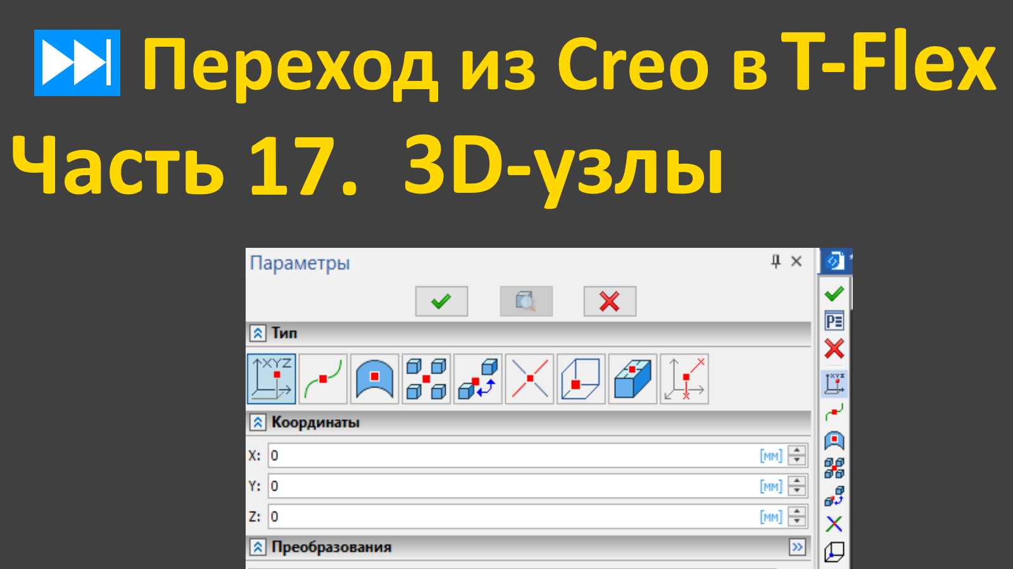Close the Параметры panel
This screenshot has width=1013, height=569.
click(796, 261)
